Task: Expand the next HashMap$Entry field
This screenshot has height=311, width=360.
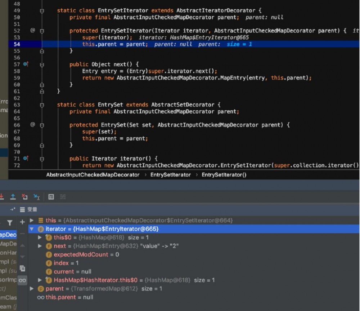Action: pyautogui.click(x=40, y=246)
